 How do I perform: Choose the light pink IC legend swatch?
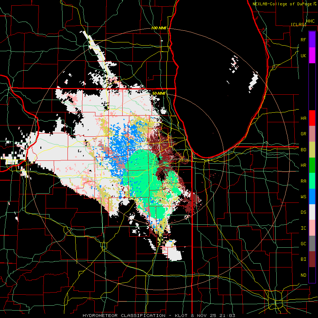click(x=312, y=228)
